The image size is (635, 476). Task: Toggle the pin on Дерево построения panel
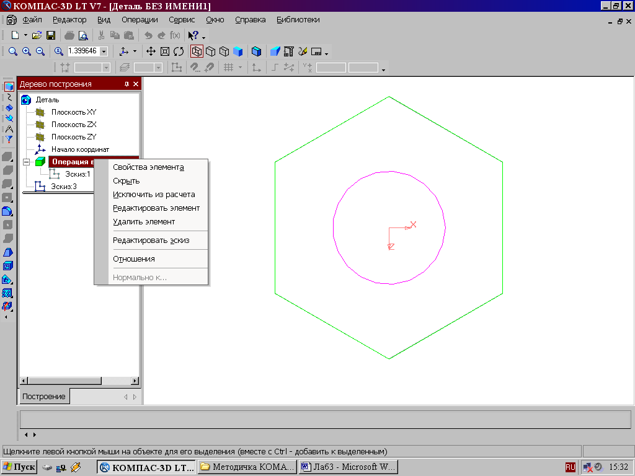pos(127,84)
